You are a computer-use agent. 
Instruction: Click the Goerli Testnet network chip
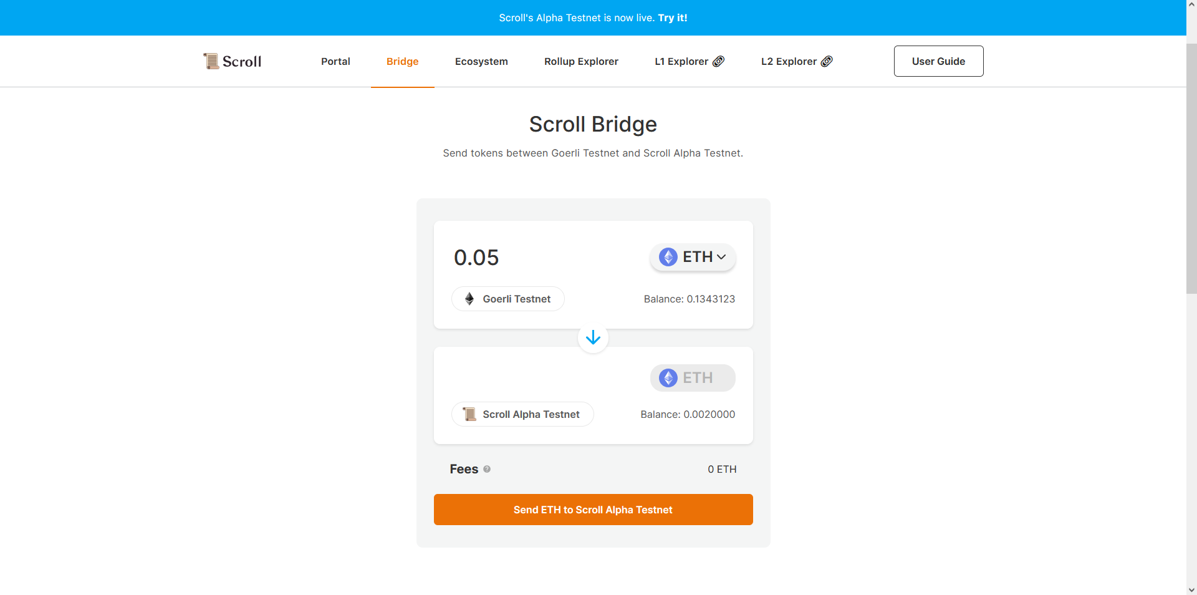[508, 299]
